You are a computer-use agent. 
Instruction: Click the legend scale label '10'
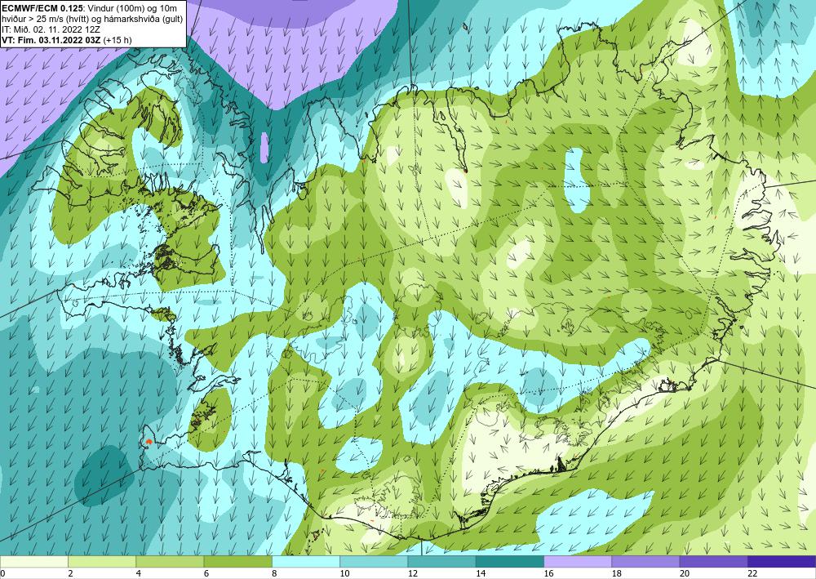pos(344,574)
